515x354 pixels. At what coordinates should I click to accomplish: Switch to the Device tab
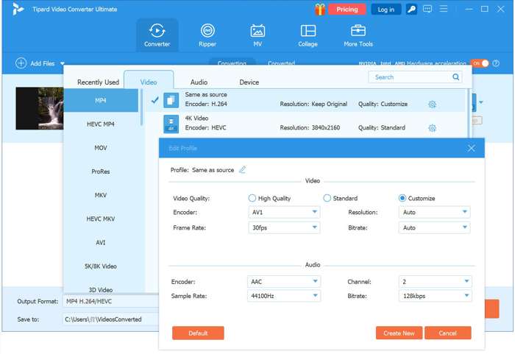[x=249, y=82]
